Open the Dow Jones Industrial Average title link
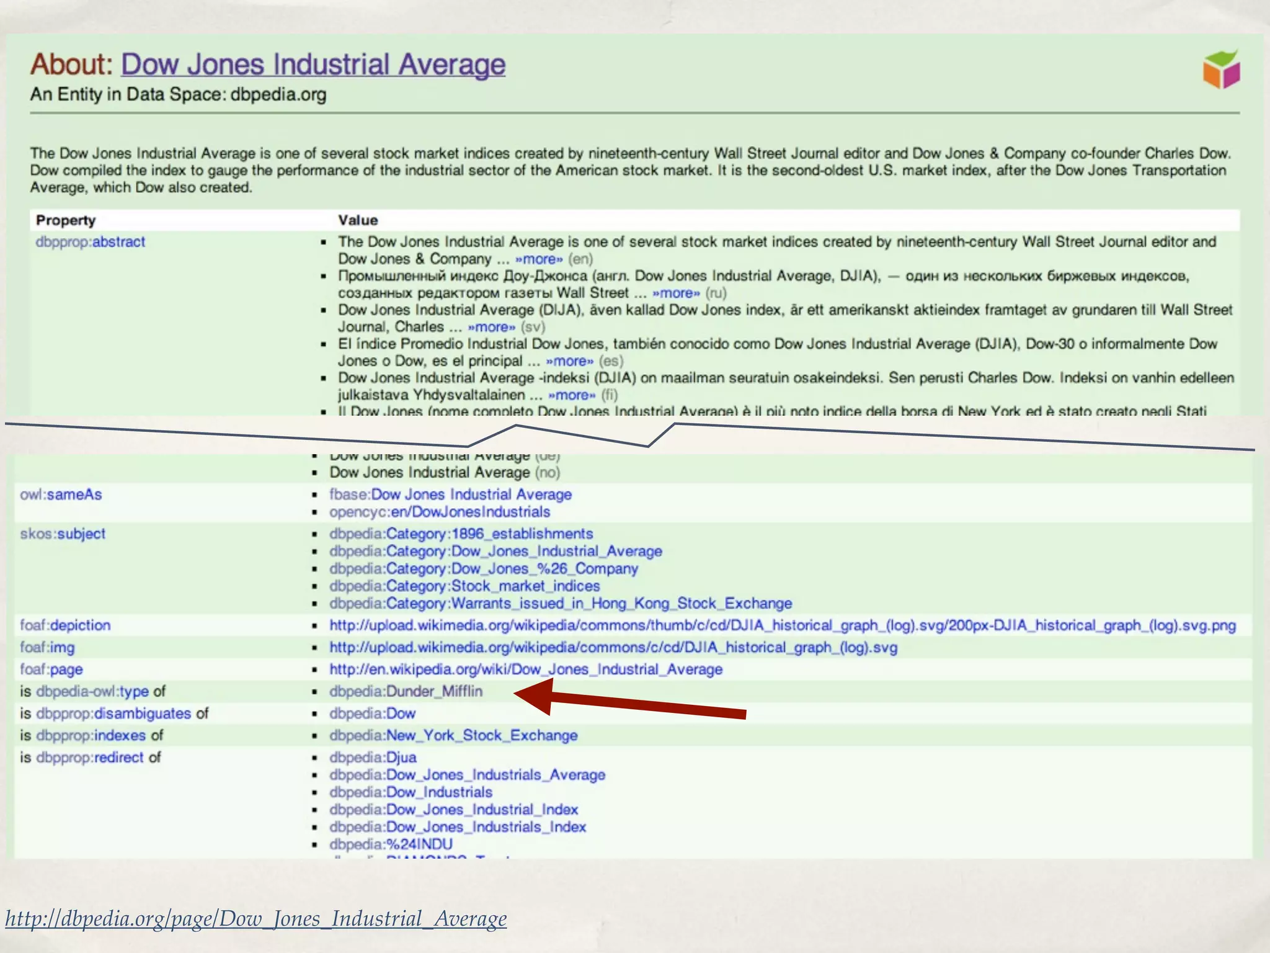 pyautogui.click(x=313, y=65)
